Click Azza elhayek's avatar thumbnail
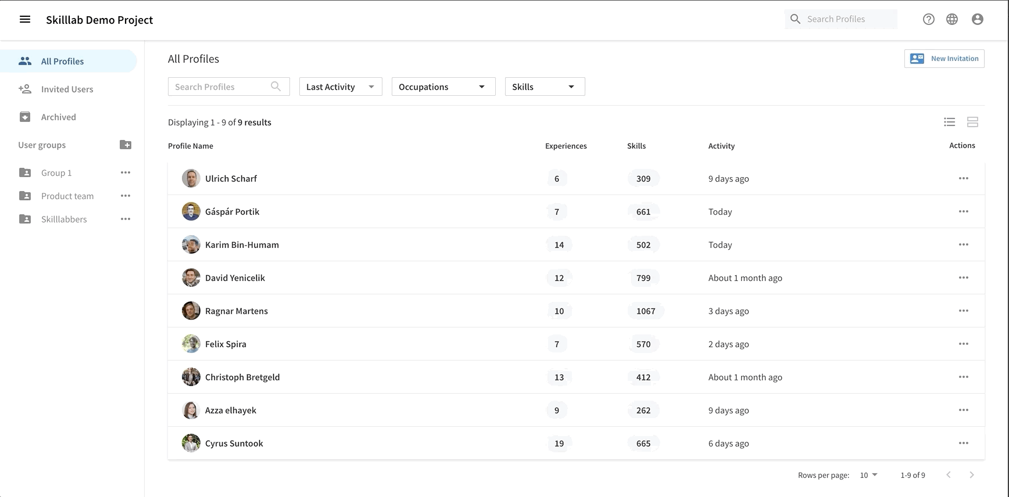 pyautogui.click(x=191, y=410)
